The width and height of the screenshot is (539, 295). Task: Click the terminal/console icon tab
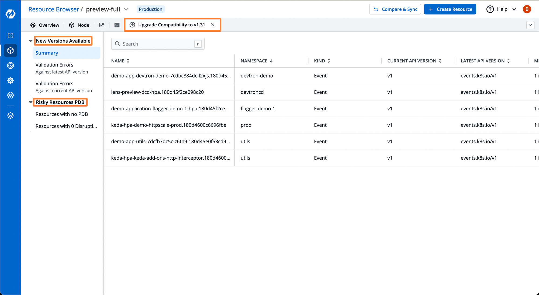tap(117, 25)
